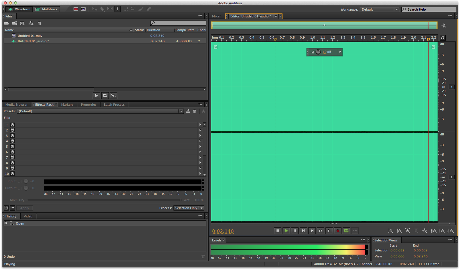Zoom in at out point

[x=442, y=231]
